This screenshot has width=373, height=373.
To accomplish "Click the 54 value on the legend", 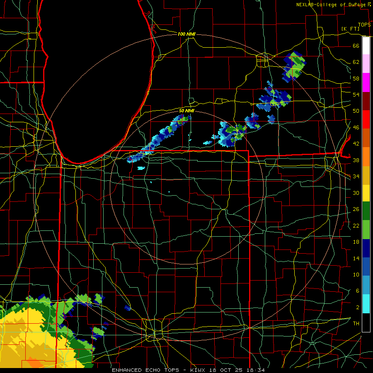I will [x=356, y=94].
